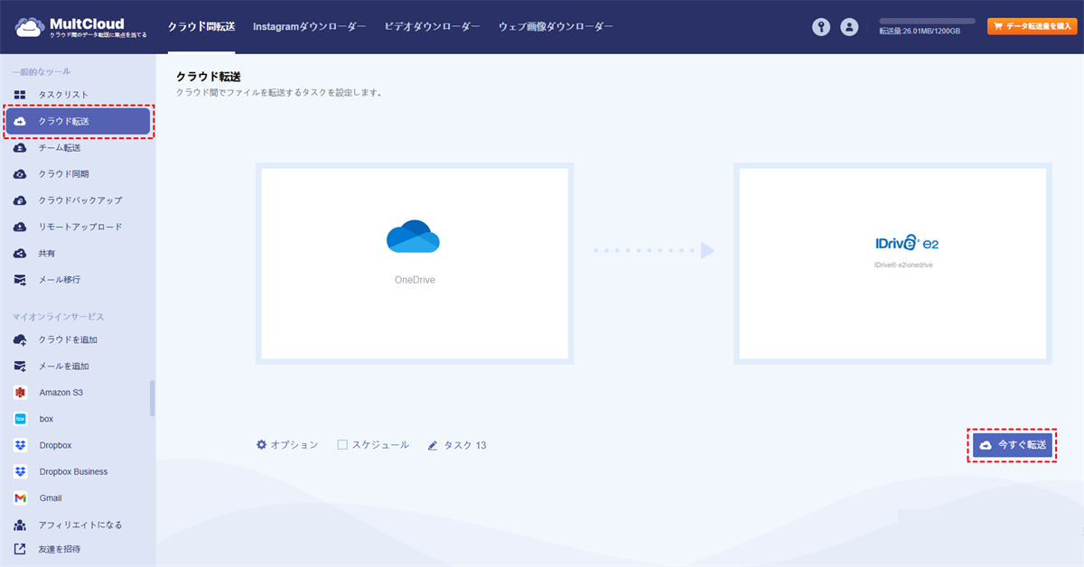Click Dropbox Business label
Viewport: 1084px width, 567px height.
click(x=73, y=471)
